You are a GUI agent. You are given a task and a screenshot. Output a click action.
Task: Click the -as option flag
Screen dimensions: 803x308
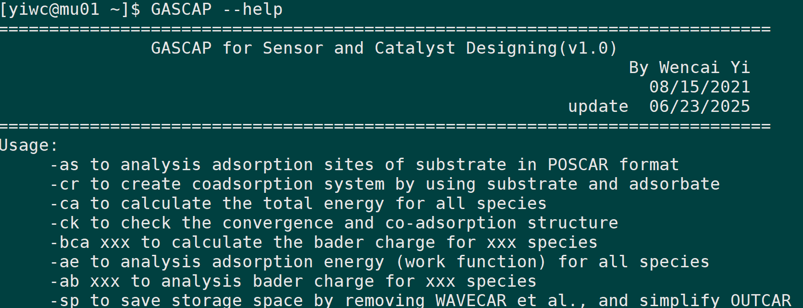(x=64, y=165)
